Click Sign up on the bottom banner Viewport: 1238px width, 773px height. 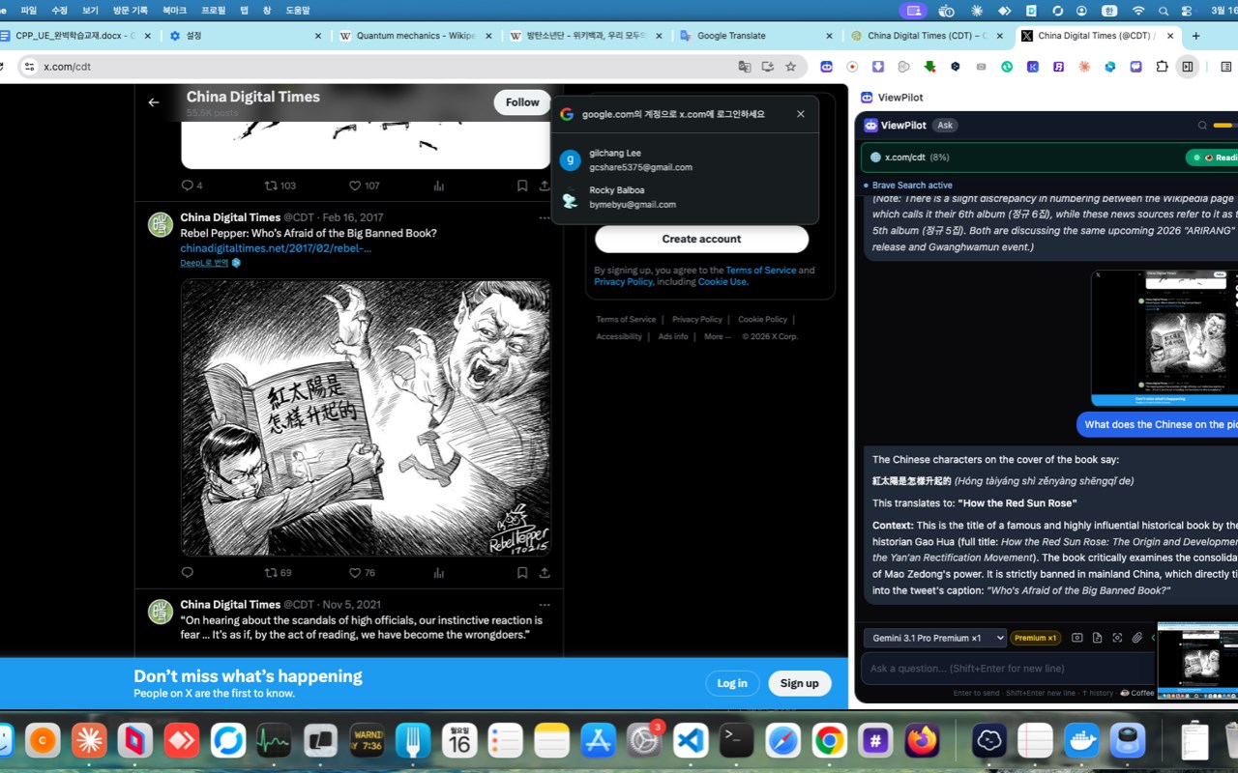(800, 683)
